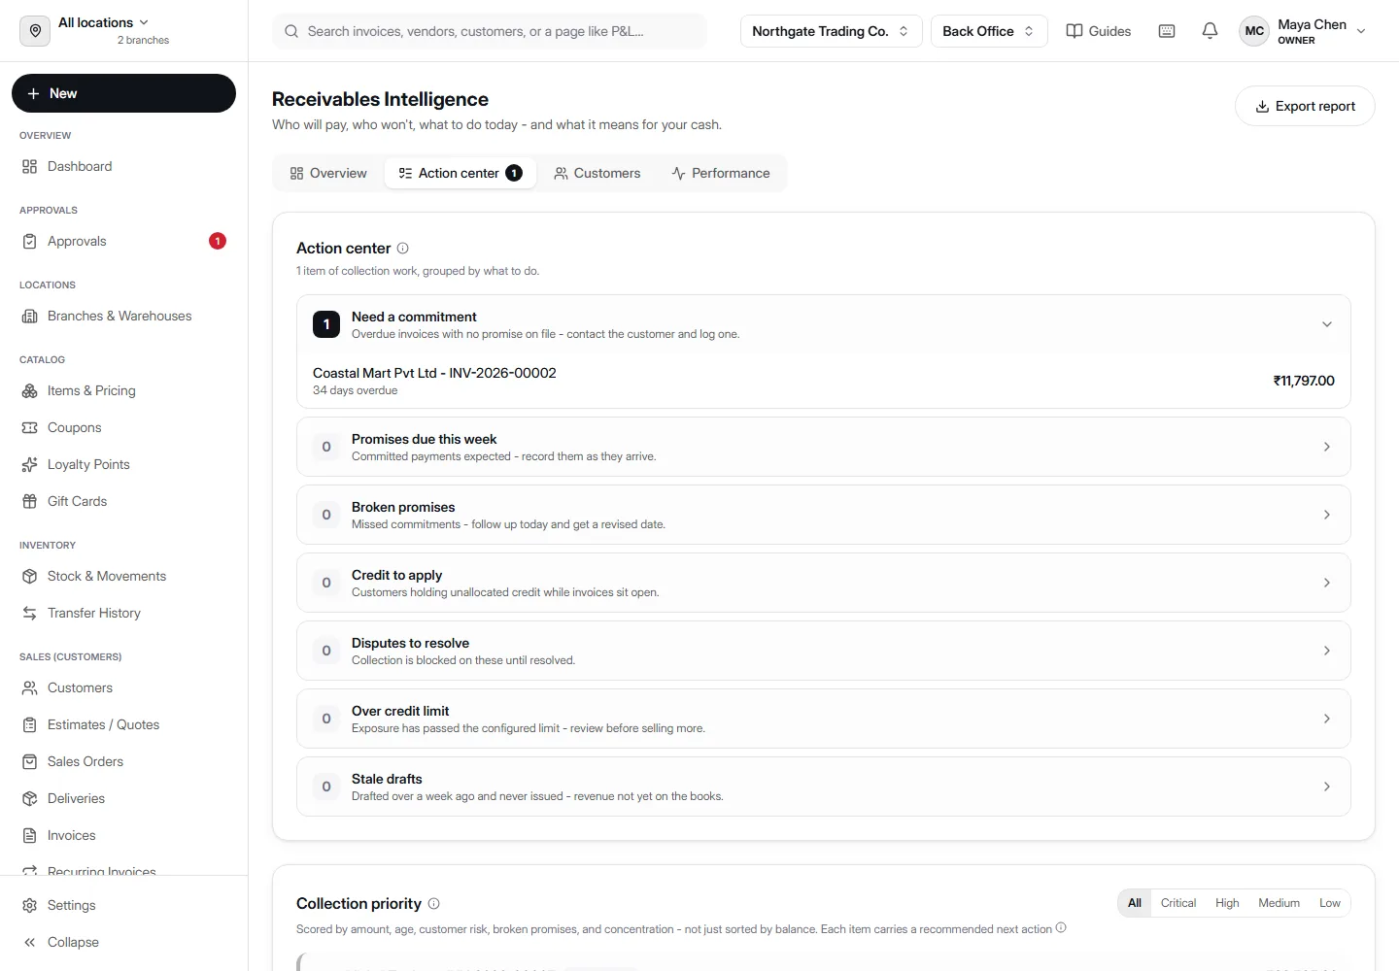Click the location pin icon
The width and height of the screenshot is (1399, 971).
click(x=35, y=31)
